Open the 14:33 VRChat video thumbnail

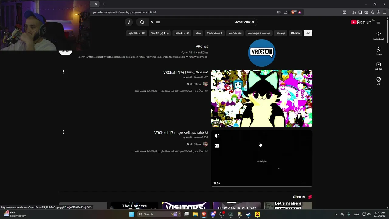[x=262, y=98]
